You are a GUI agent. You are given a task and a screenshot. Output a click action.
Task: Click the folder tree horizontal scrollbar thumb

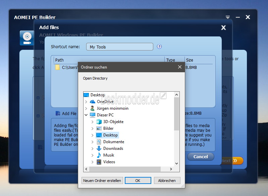tap(125, 169)
